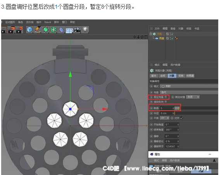
Task: Click the brown material tag on disc row
Action: coord(176,38)
